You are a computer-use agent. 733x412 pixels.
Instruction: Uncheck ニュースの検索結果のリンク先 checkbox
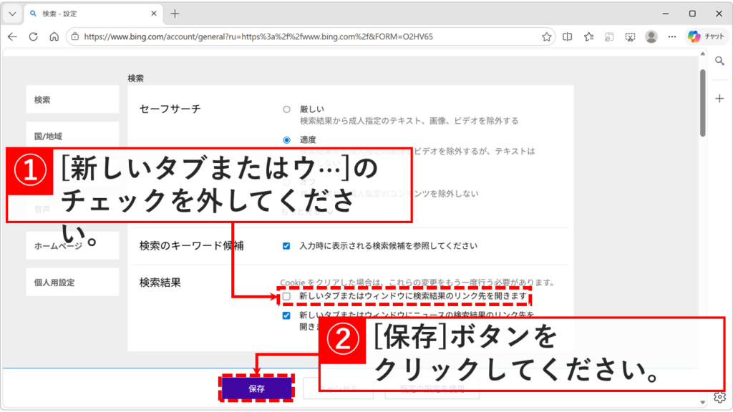(286, 315)
